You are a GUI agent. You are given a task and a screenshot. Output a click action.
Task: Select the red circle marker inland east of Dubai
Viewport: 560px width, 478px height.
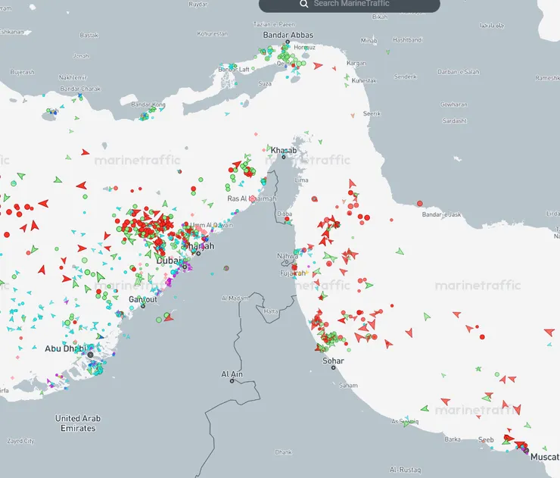tap(226, 267)
